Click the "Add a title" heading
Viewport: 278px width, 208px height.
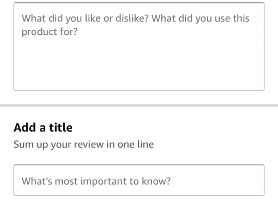point(43,127)
